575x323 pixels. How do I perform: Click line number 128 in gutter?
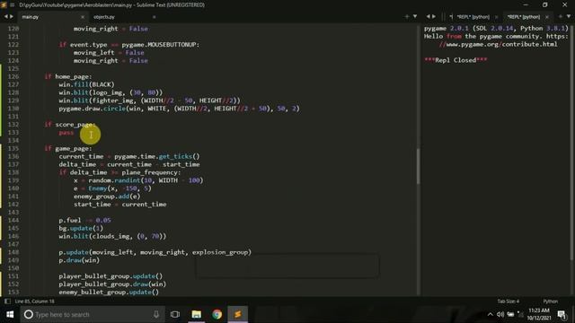tap(13, 92)
